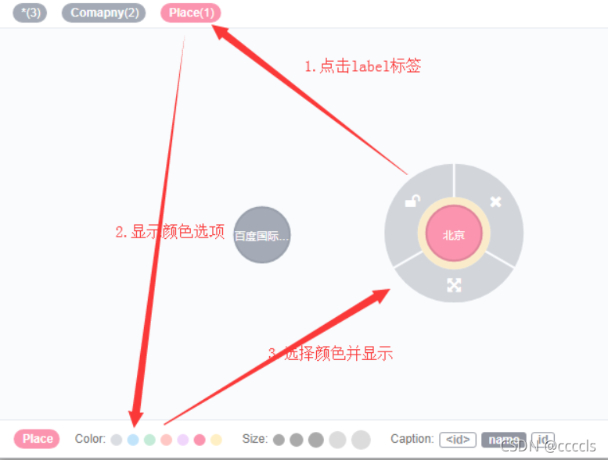Choose the mint green color swatch

click(149, 440)
